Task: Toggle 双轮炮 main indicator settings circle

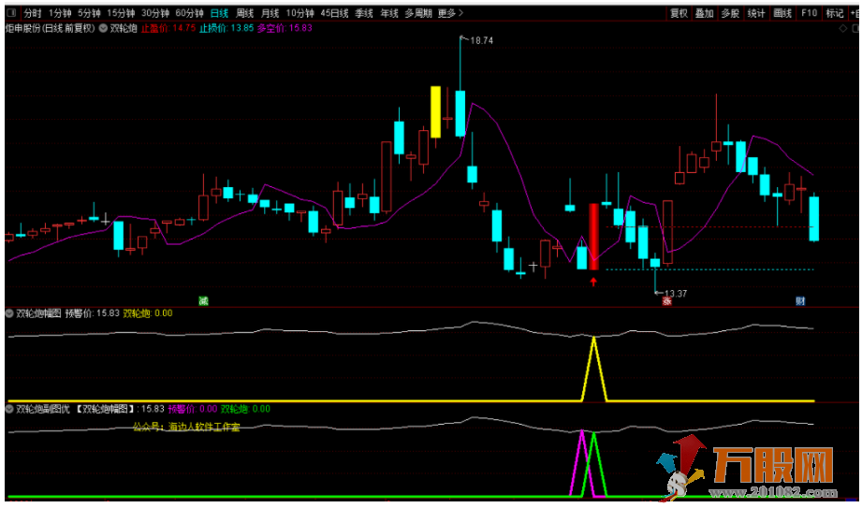Action: pos(102,28)
